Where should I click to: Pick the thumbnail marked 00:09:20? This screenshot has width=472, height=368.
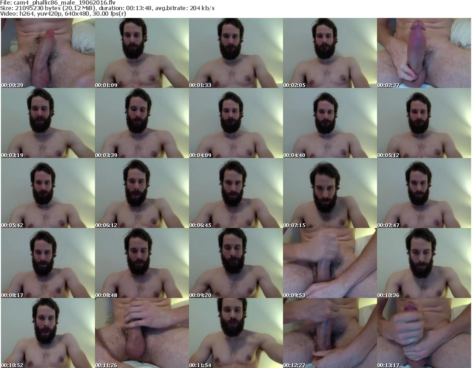tap(236, 263)
